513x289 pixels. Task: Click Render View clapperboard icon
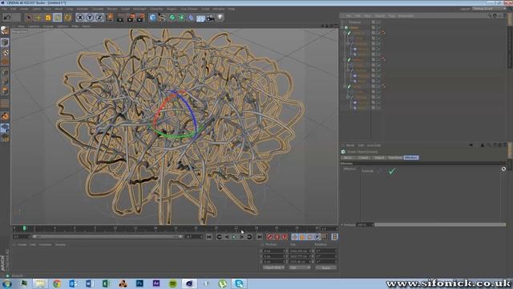(x=120, y=18)
